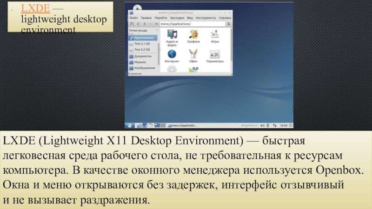
Task: Open the scissors and ruler category icon
Action: [193, 69]
